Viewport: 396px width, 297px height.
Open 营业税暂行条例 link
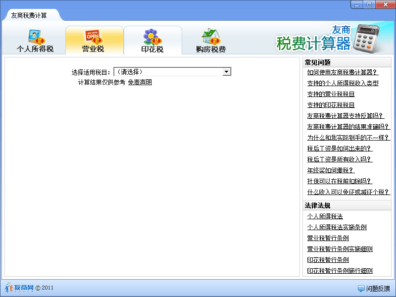(x=328, y=238)
